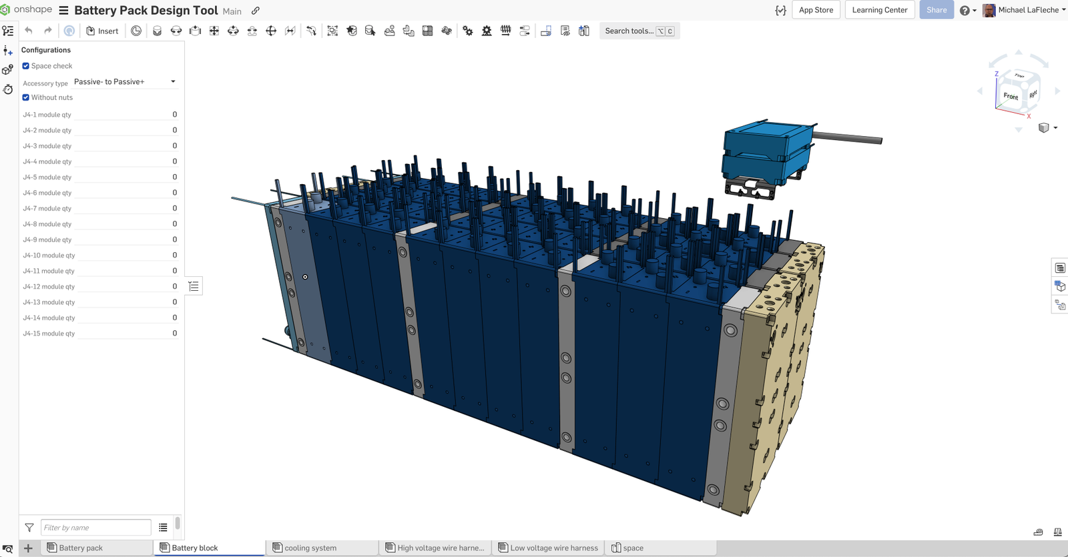Select the Gear relation tool
The image size is (1068, 557).
(x=468, y=31)
